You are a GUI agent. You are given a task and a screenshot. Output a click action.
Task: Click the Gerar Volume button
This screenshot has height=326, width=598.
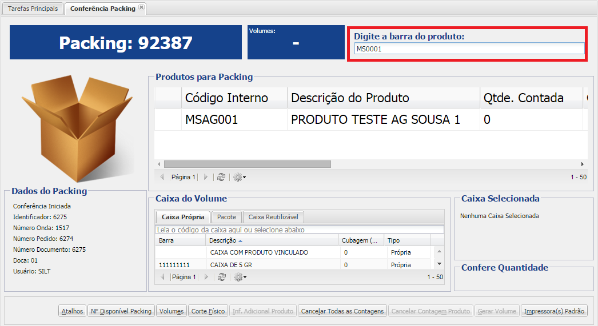497,311
